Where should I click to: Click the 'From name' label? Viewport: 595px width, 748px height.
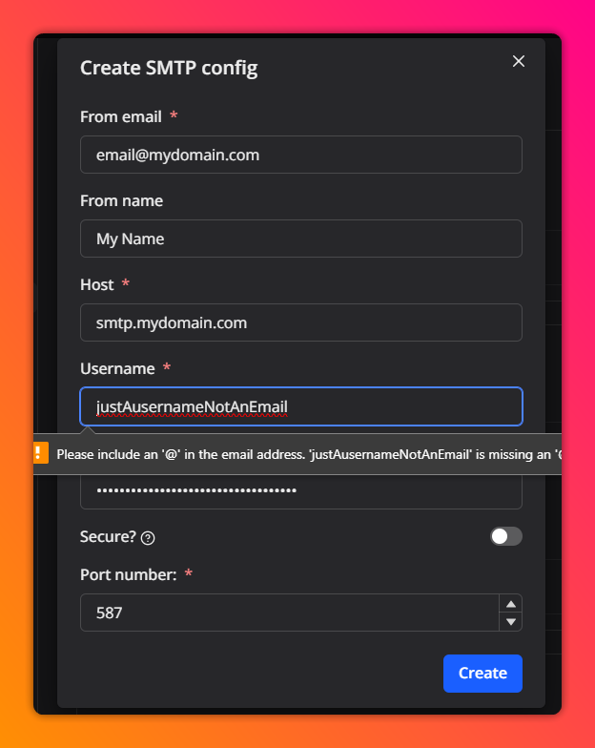(x=122, y=200)
